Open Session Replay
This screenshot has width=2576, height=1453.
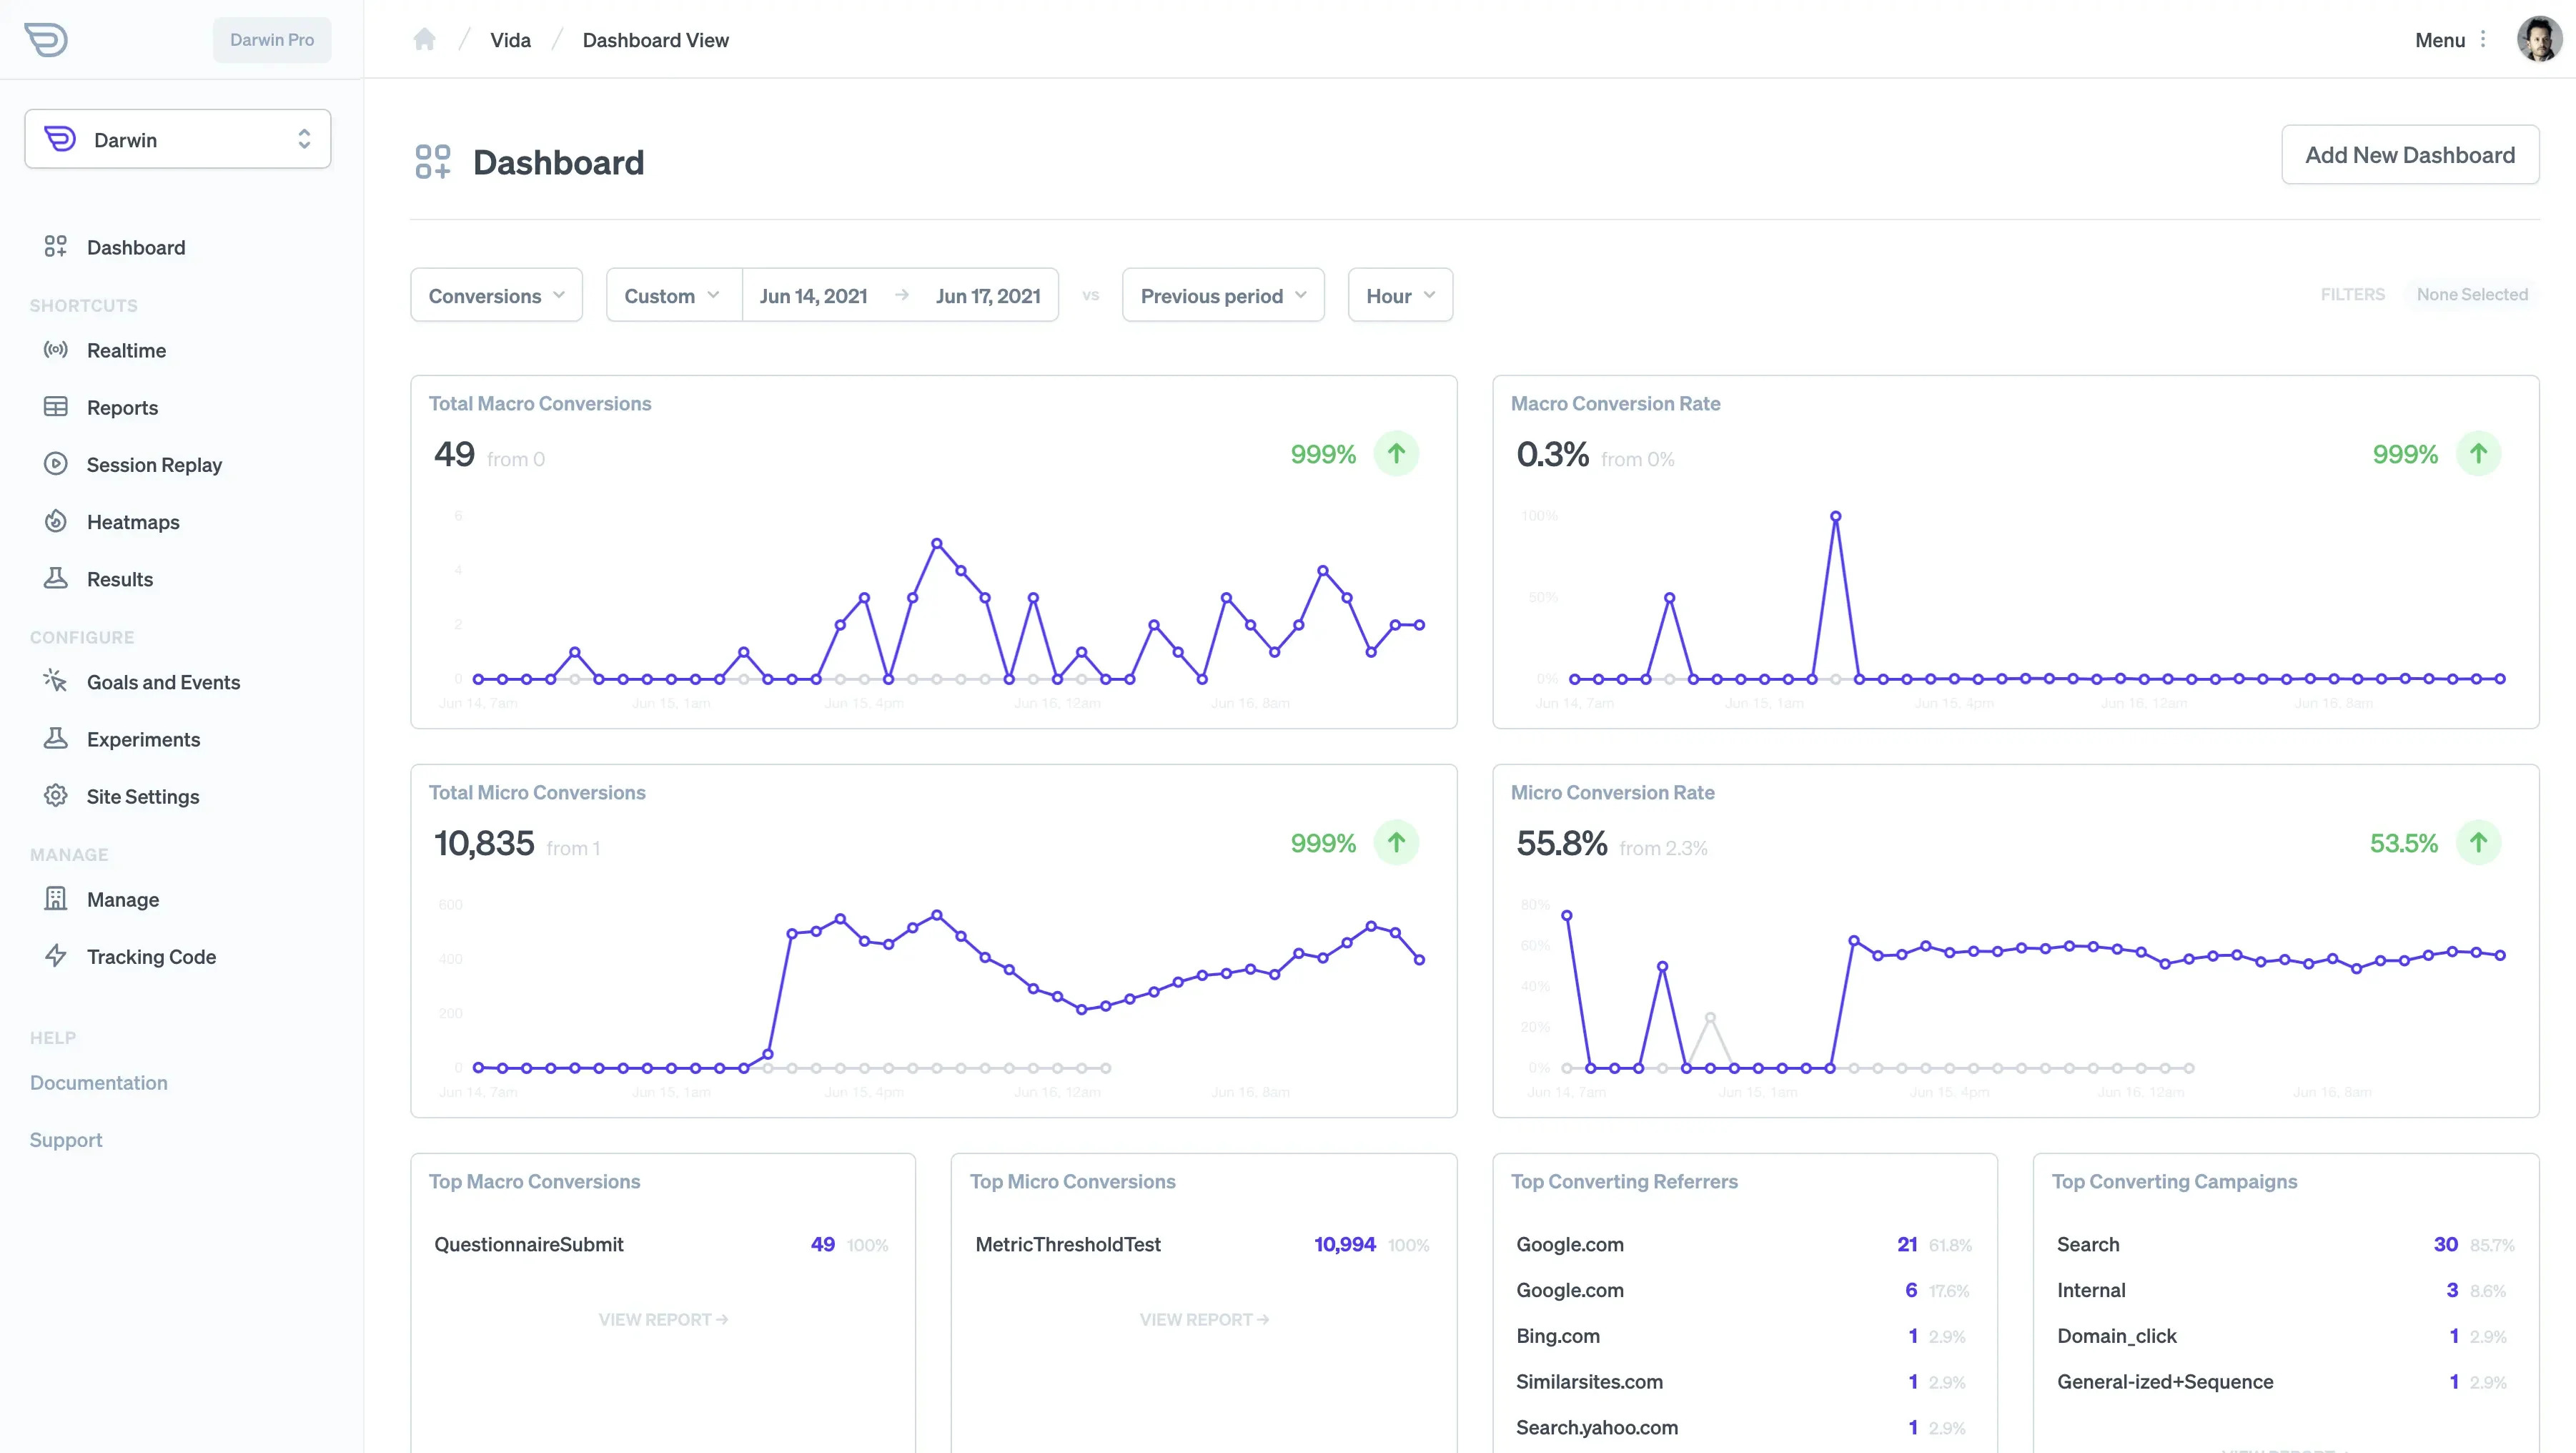(153, 464)
